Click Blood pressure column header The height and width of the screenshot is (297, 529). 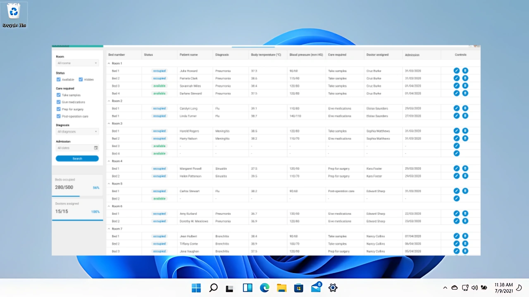(x=306, y=55)
